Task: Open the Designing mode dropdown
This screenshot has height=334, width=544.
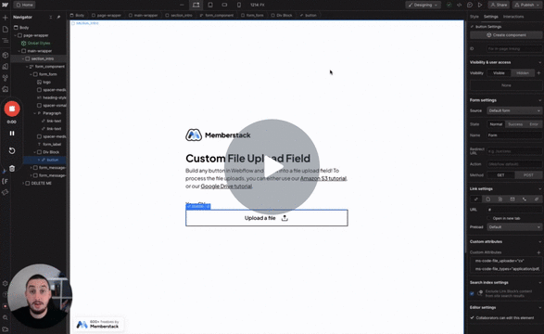Action: coord(423,5)
